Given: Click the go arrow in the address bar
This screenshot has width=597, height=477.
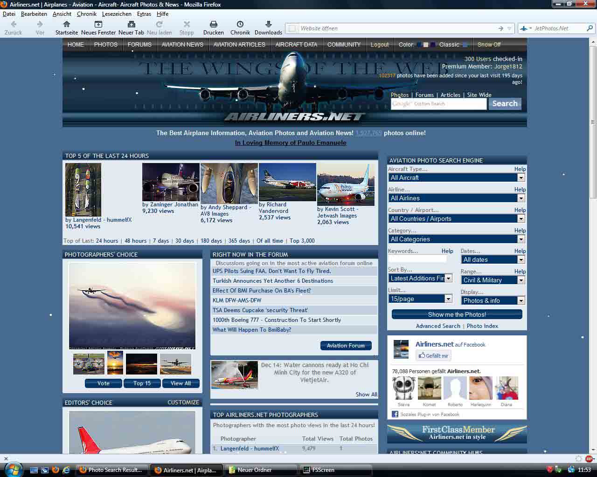Looking at the screenshot, I should point(501,28).
